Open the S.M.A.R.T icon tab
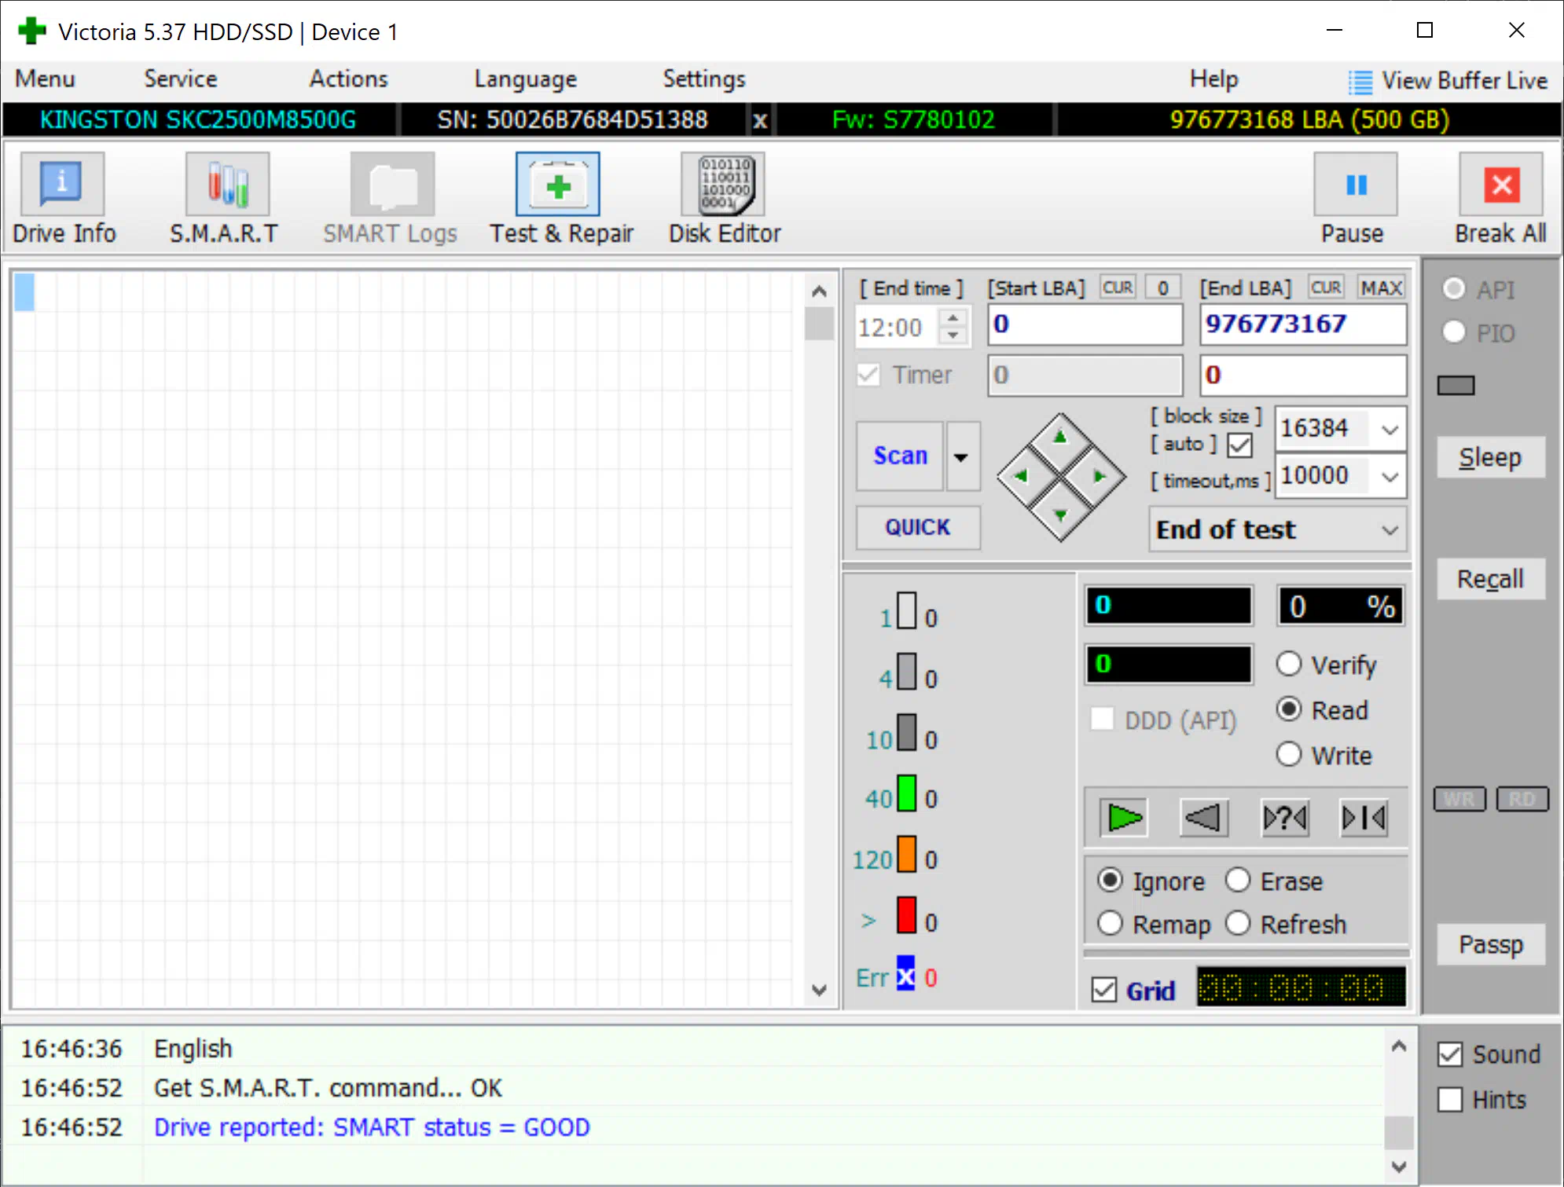The width and height of the screenshot is (1564, 1187). click(227, 184)
